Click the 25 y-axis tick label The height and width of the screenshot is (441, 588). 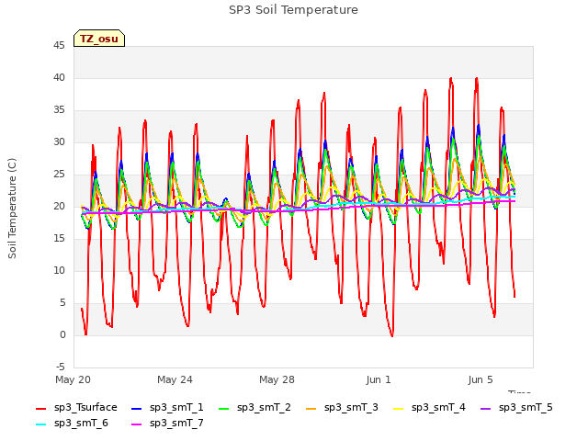[x=59, y=175]
